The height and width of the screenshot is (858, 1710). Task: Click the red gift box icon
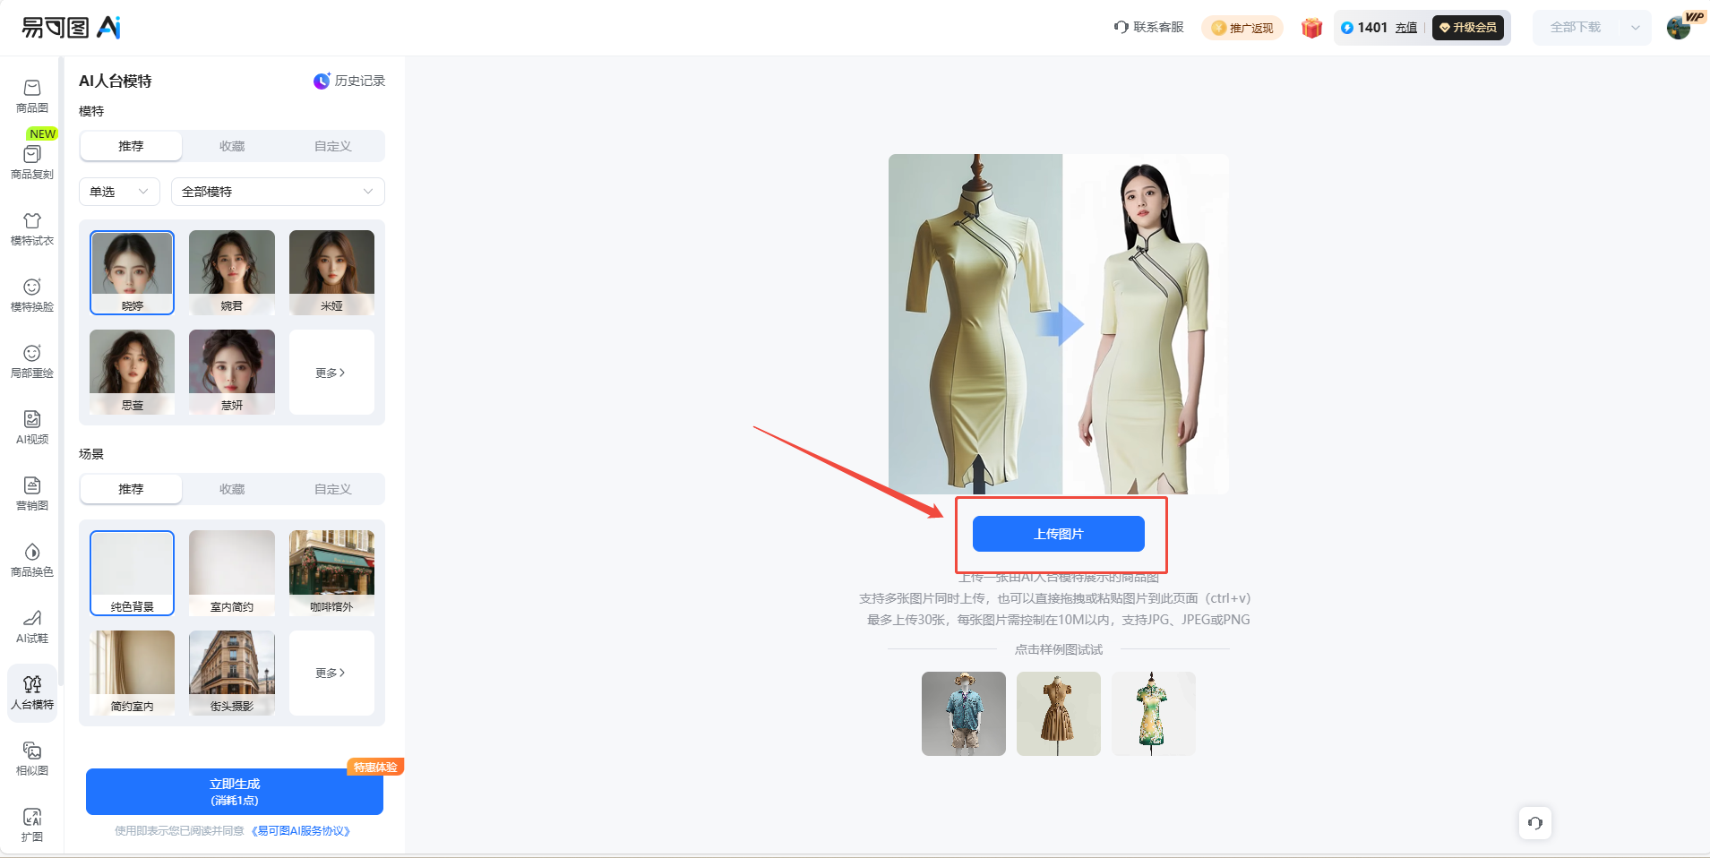[x=1312, y=28]
